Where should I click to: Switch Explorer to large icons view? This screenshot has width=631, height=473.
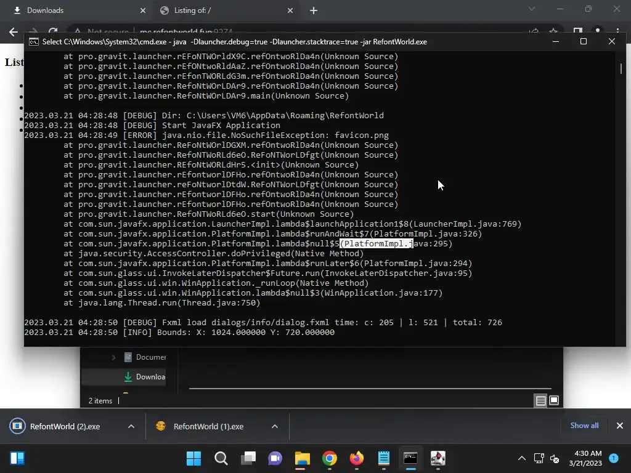pos(554,400)
